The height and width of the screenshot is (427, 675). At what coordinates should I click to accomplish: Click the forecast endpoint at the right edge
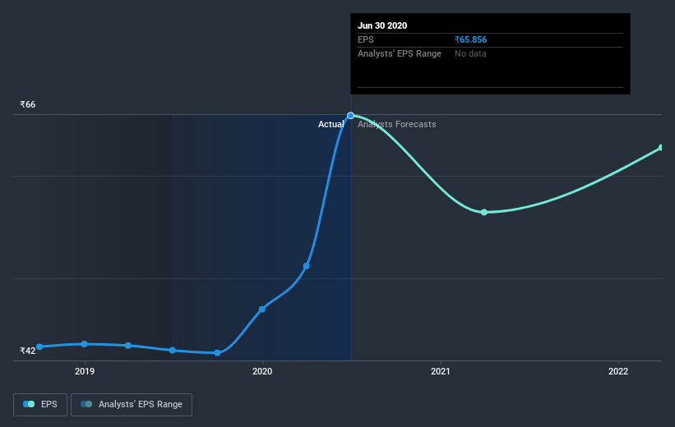pyautogui.click(x=661, y=148)
